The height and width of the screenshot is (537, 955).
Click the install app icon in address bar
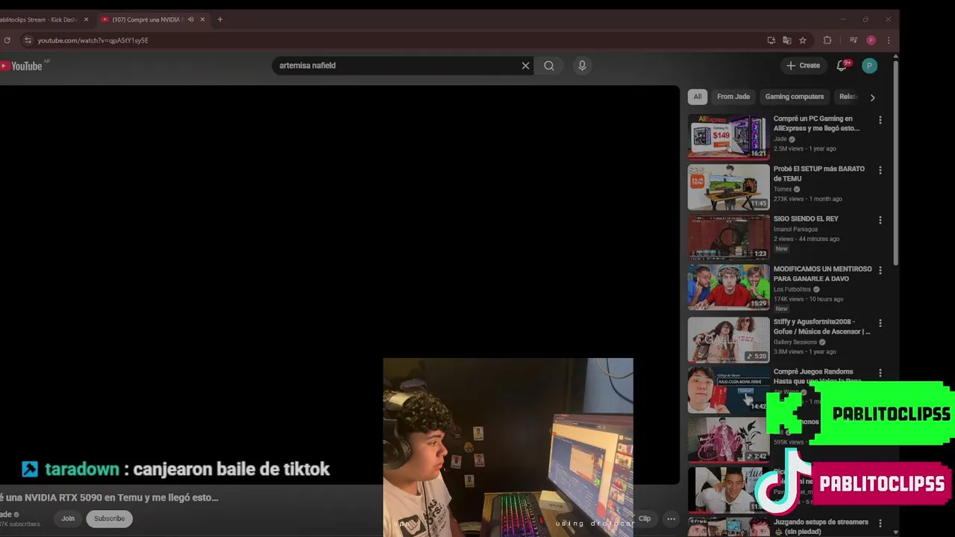(771, 40)
